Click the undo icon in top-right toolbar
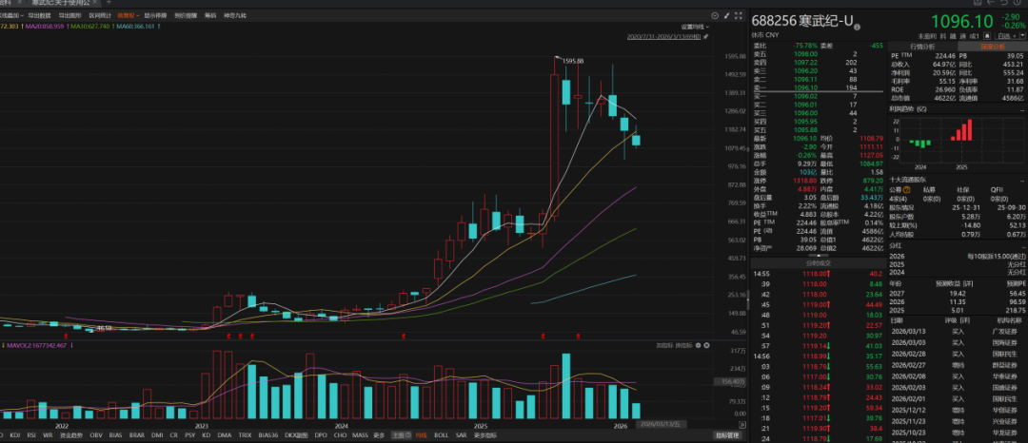The image size is (1028, 443). coord(1004,3)
